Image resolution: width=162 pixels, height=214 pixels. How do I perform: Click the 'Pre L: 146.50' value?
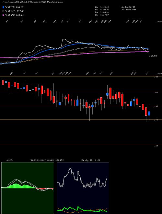[102, 12]
